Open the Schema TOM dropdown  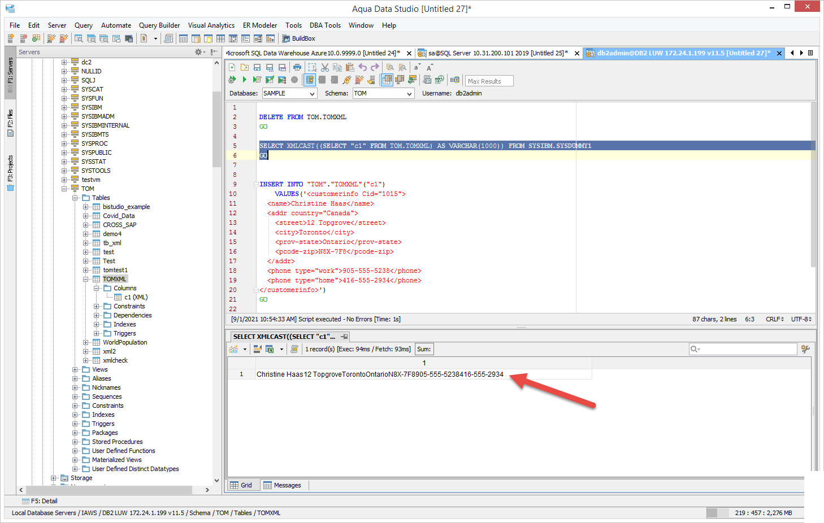coord(409,94)
